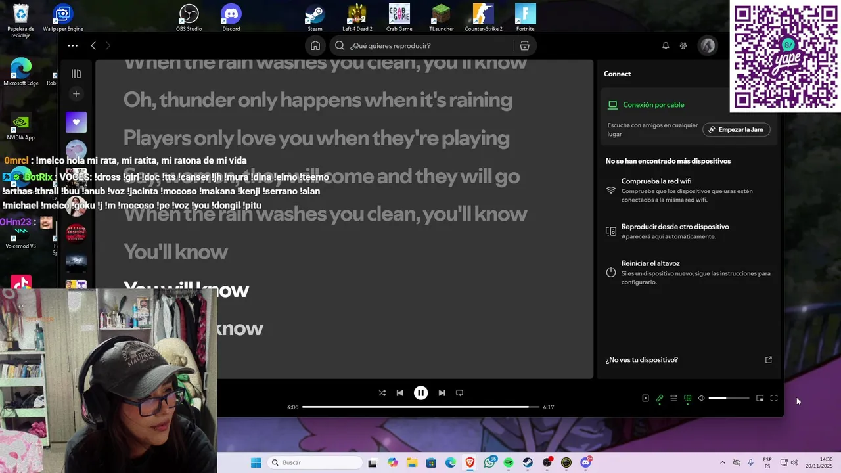The image size is (841, 473).
Task: Go forward in Spotify
Action: (x=108, y=45)
